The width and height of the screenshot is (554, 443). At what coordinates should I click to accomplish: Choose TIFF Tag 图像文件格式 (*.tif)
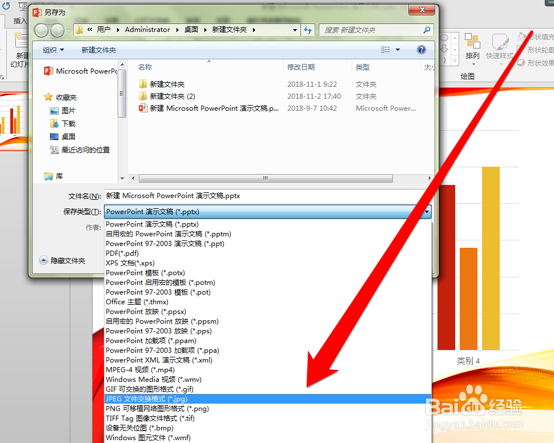tap(268, 418)
